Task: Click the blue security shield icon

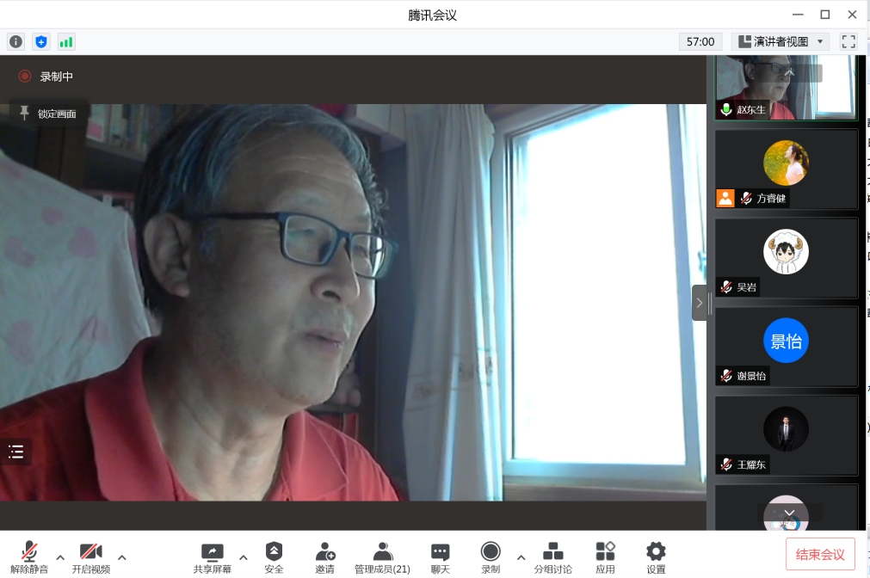Action: (41, 41)
